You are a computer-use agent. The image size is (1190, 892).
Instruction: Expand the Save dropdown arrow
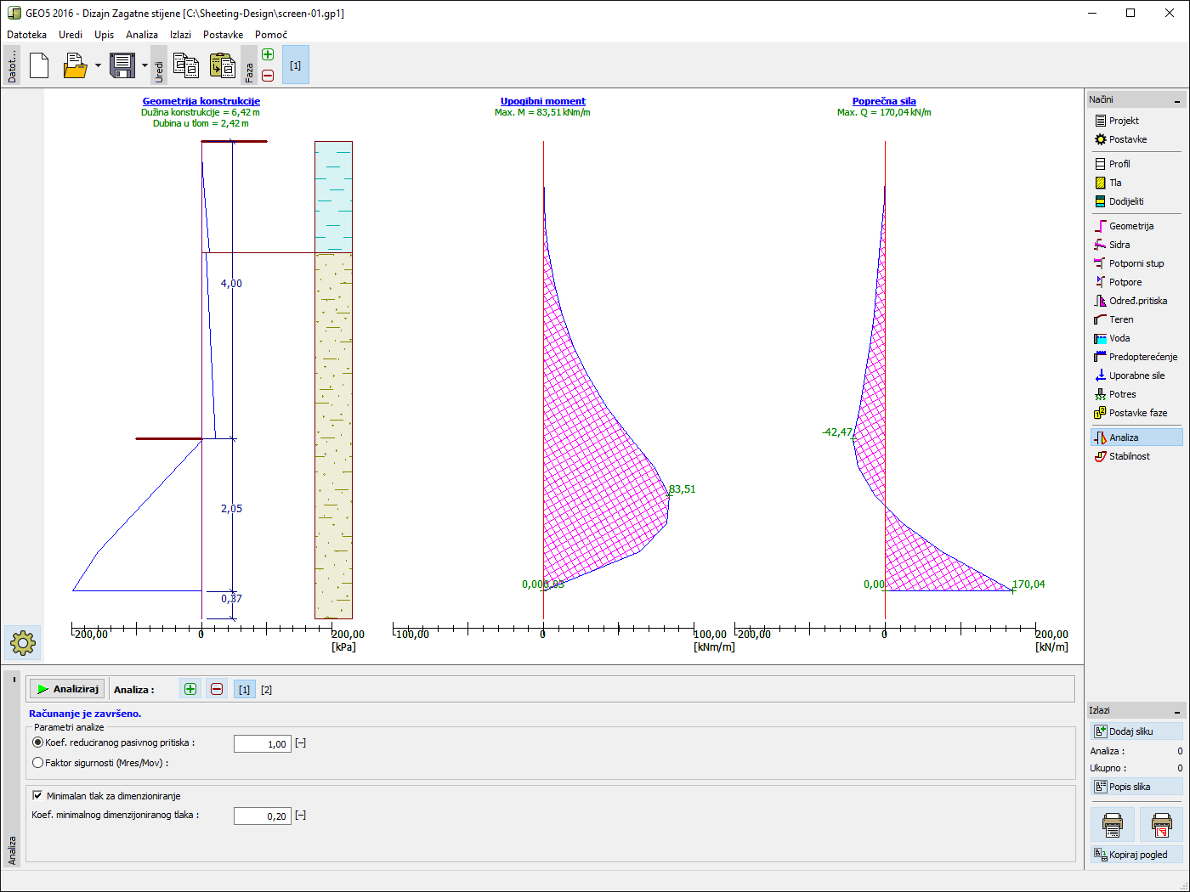pos(144,65)
